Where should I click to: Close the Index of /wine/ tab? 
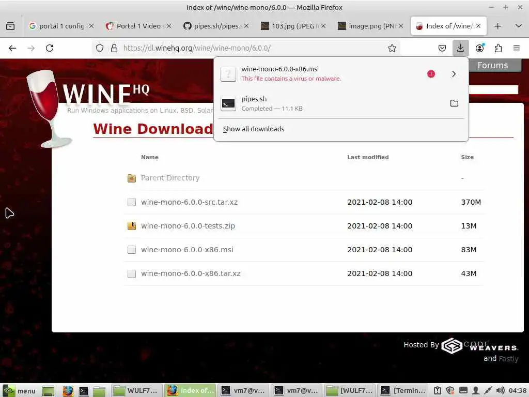click(478, 26)
